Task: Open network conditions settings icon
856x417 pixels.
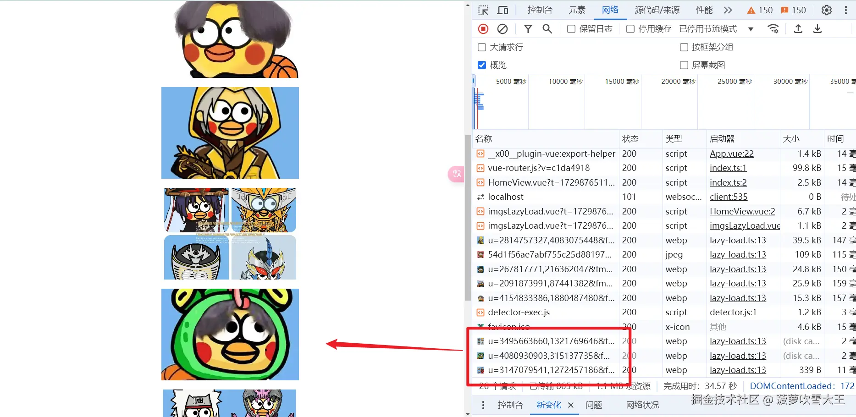Action: 773,28
